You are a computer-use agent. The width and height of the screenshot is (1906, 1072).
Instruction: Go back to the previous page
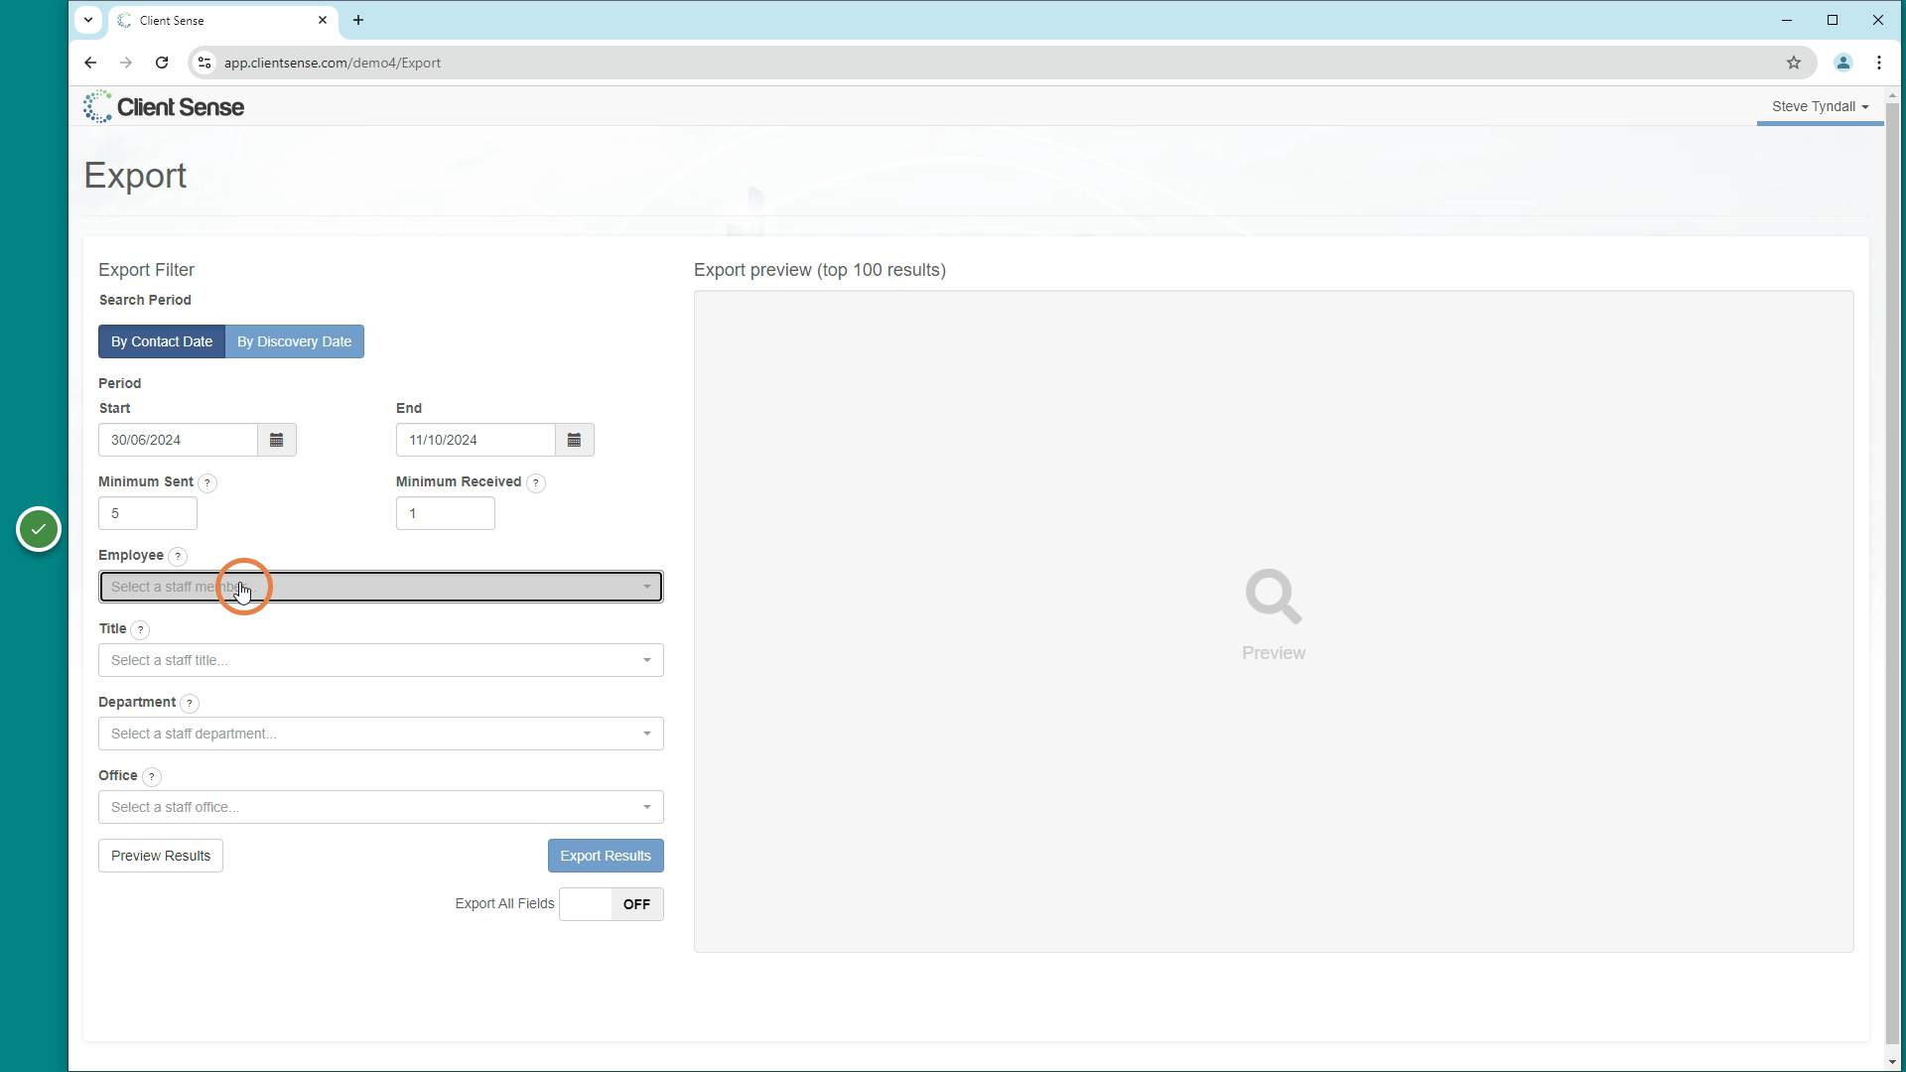[90, 63]
